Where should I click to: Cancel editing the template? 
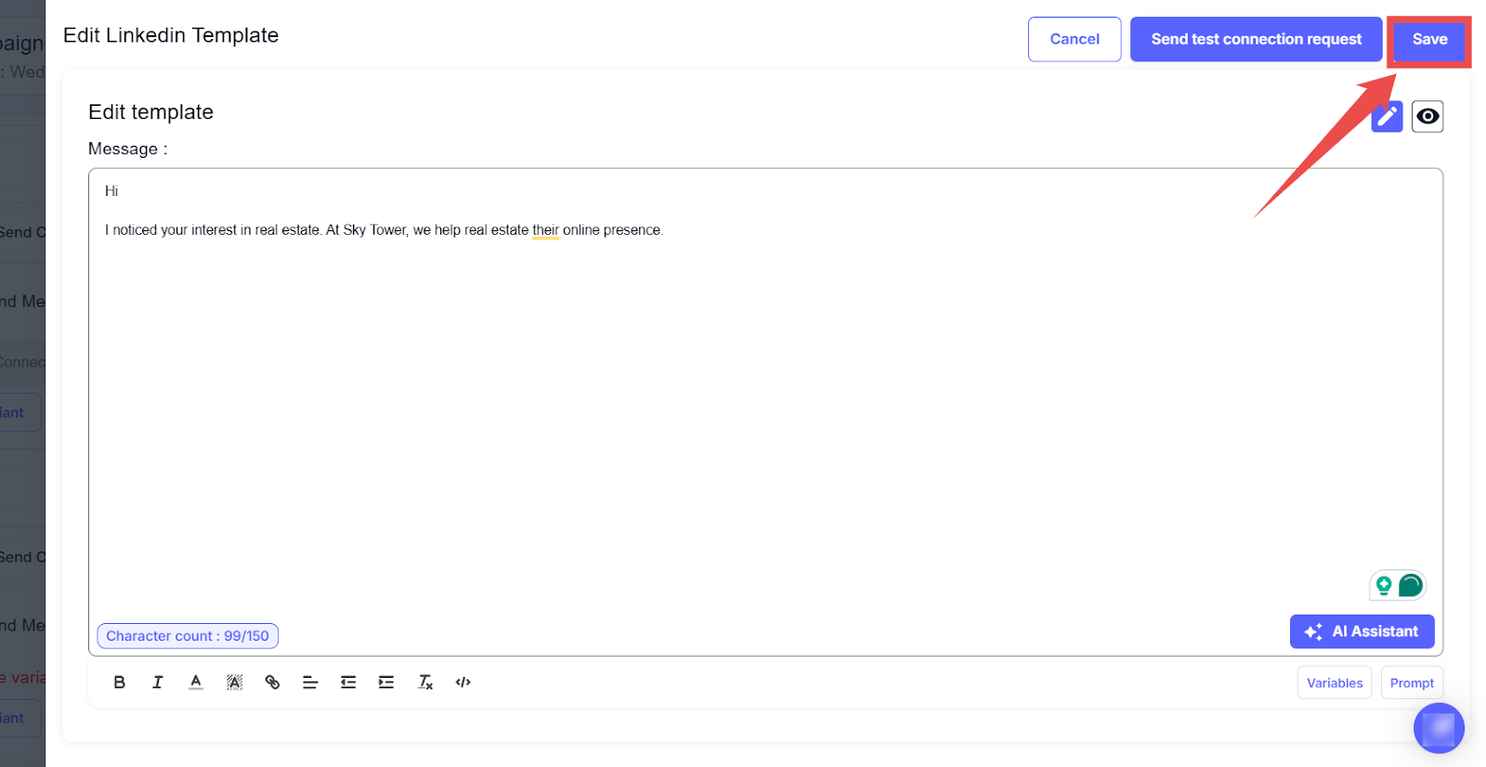click(x=1074, y=39)
